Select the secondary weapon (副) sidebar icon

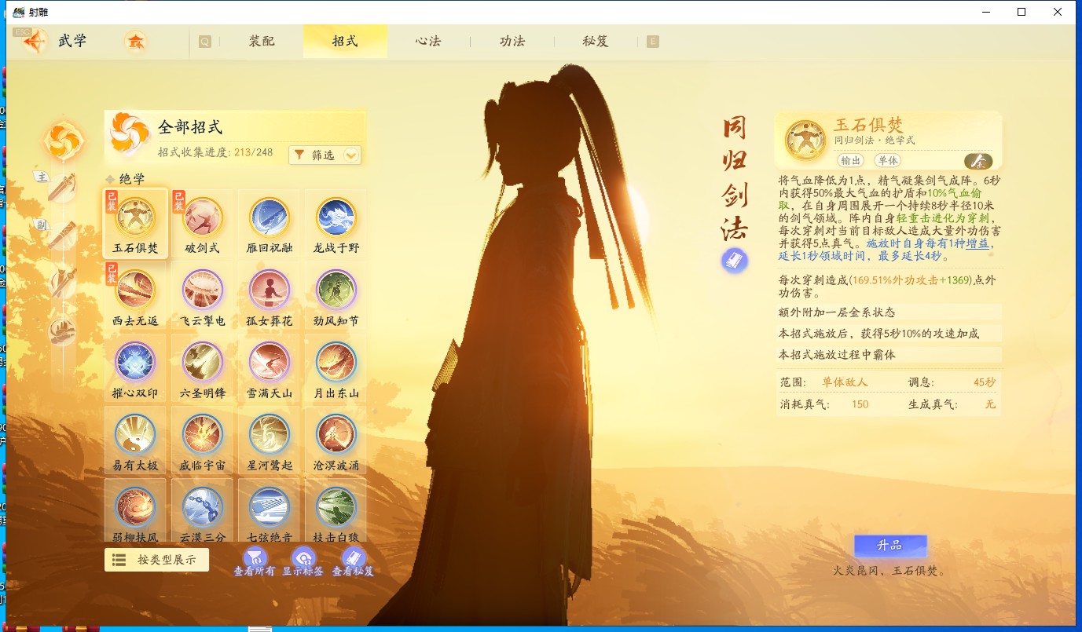[x=62, y=235]
